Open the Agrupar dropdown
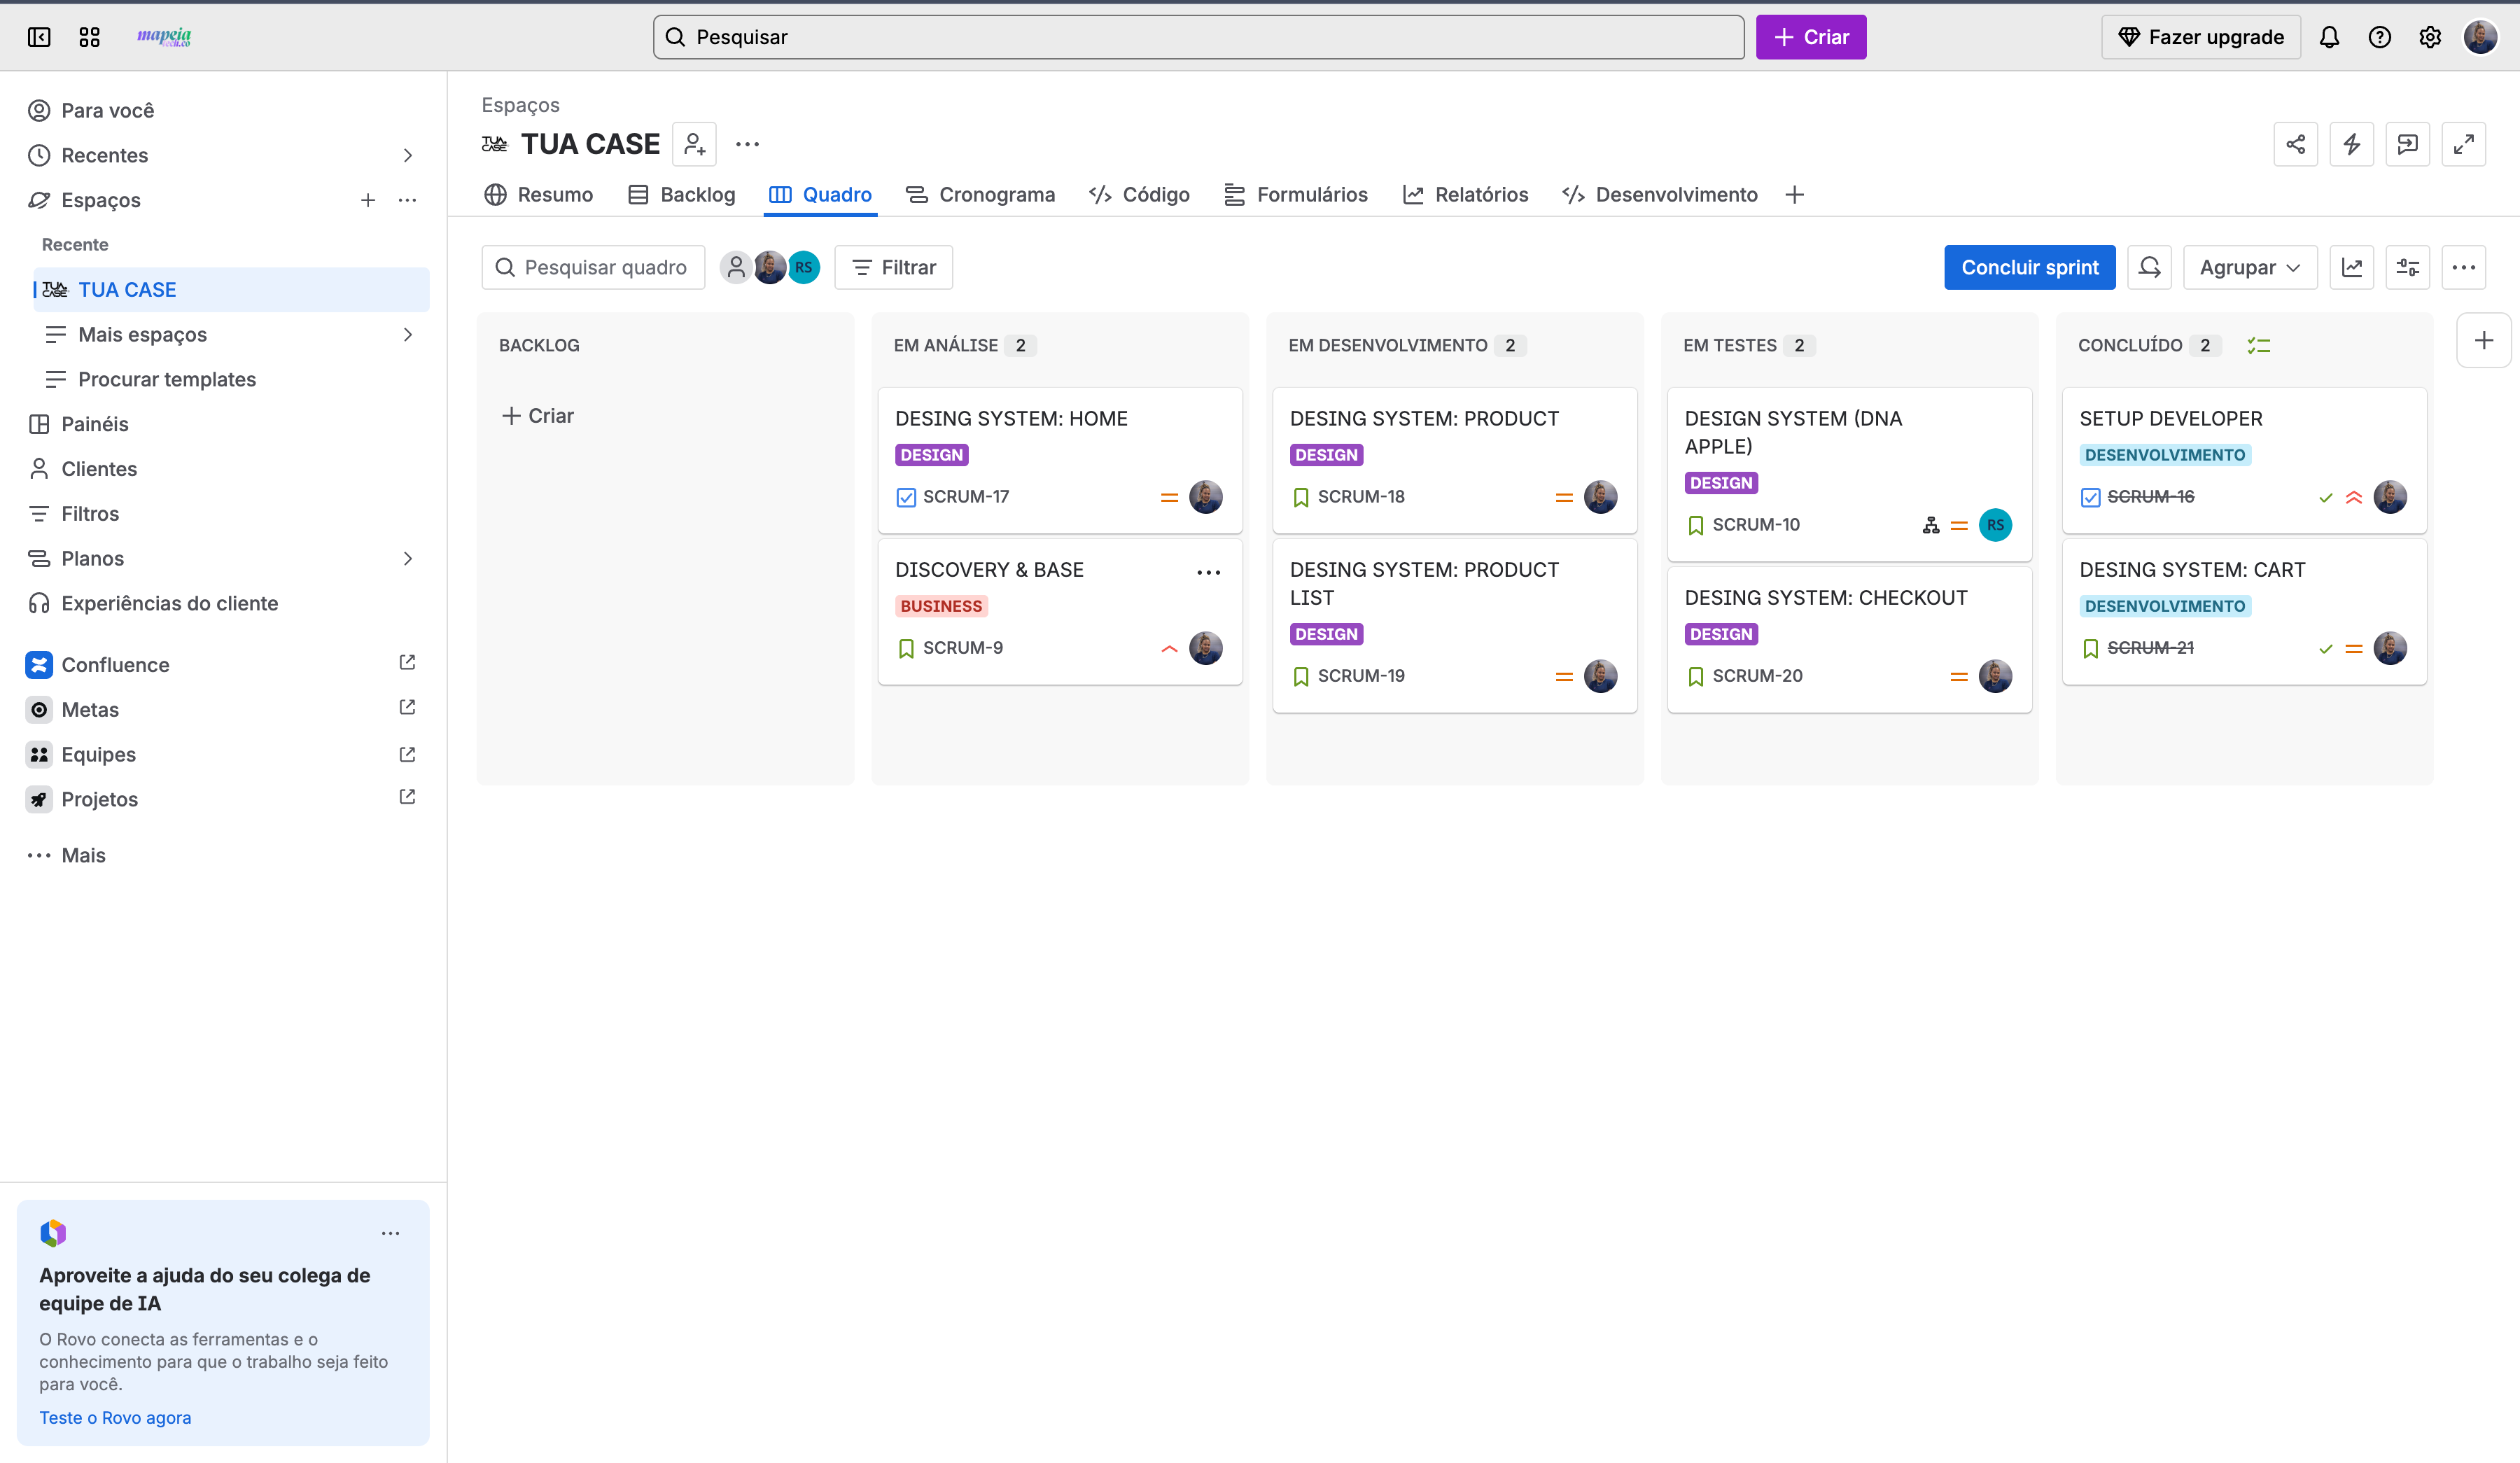 [x=2249, y=267]
